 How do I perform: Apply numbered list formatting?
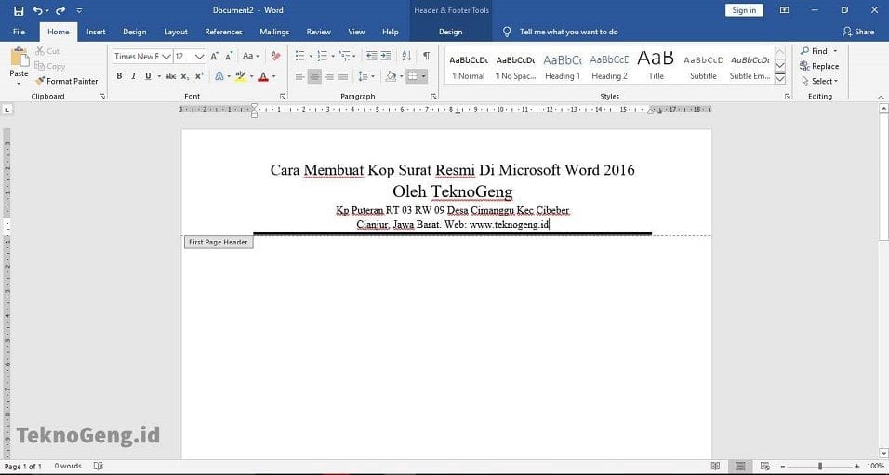pyautogui.click(x=322, y=56)
